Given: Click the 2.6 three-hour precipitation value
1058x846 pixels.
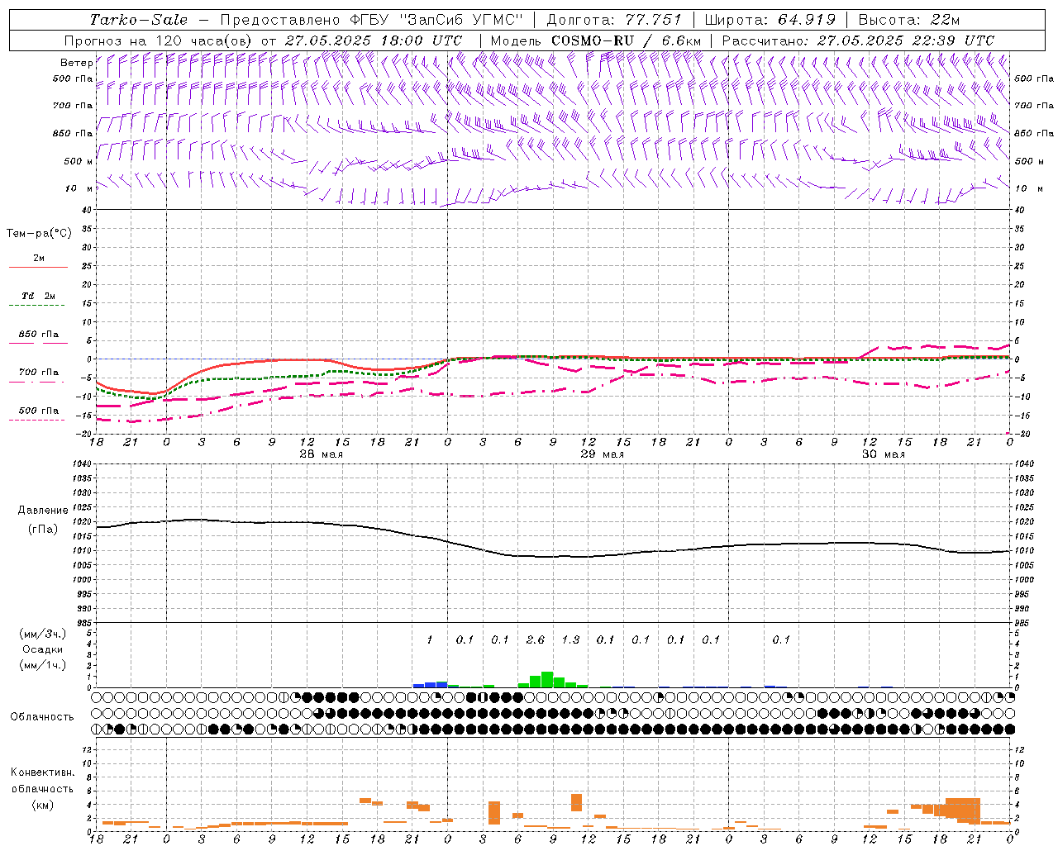Looking at the screenshot, I should pyautogui.click(x=535, y=639).
